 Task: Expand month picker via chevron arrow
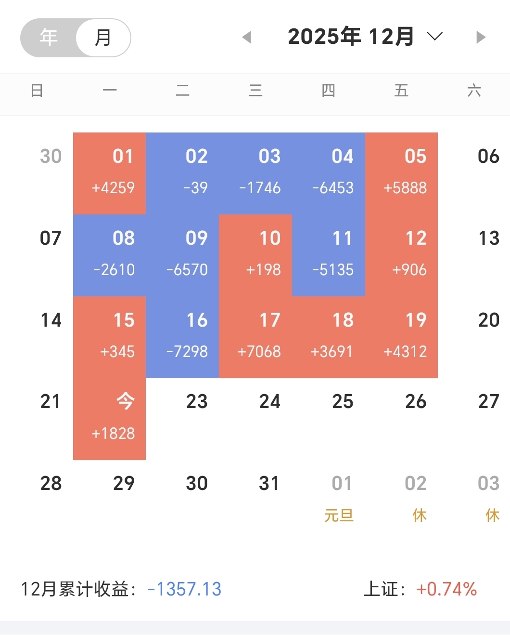pos(434,37)
